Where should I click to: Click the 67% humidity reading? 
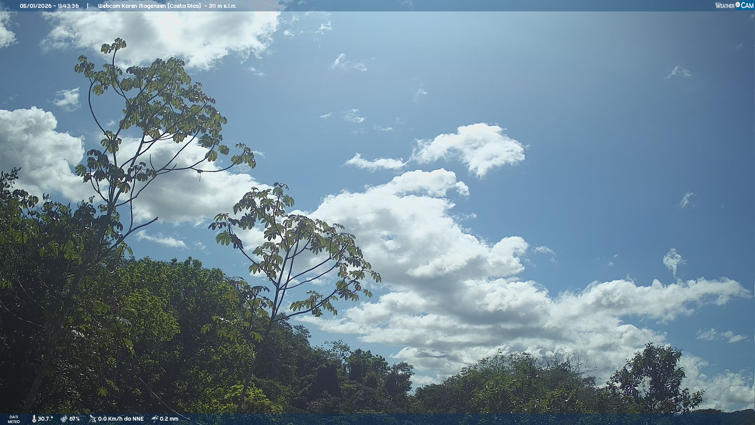coord(74,419)
